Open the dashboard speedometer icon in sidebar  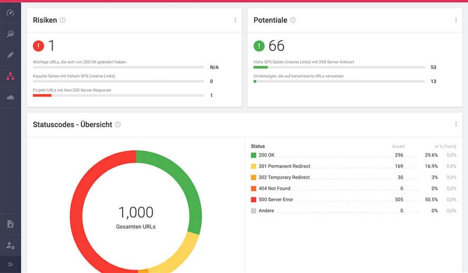(x=11, y=13)
